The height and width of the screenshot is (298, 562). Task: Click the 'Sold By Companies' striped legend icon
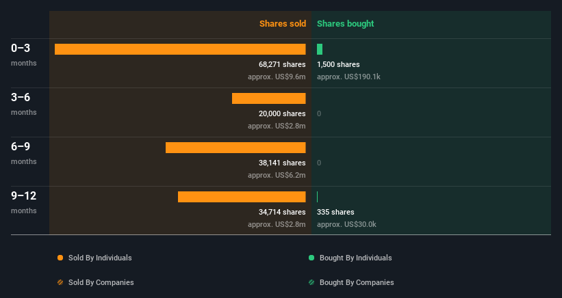[60, 282]
